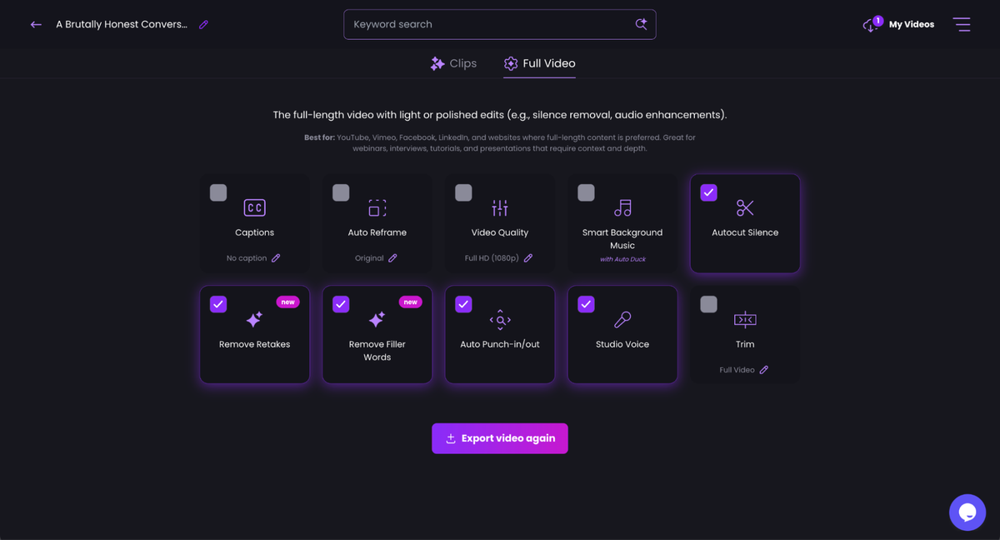Click the Auto Punch-in/out magnifier icon
Viewport: 1000px width, 540px height.
click(499, 318)
